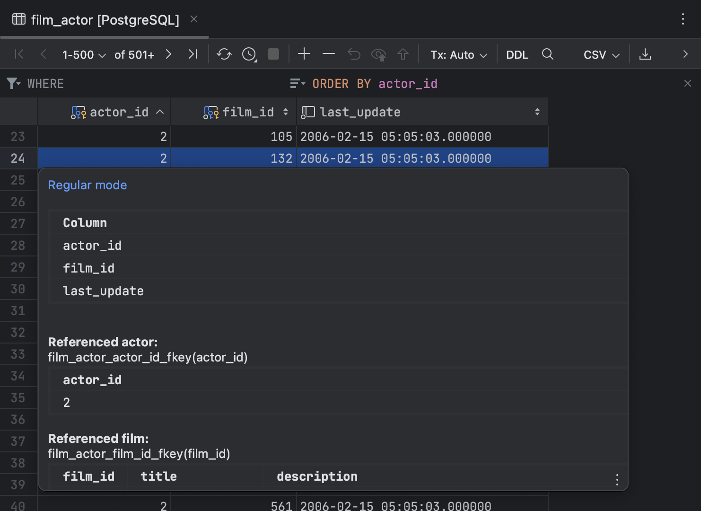The height and width of the screenshot is (511, 701).
Task: Revert unsaved changes with undo icon
Action: [353, 54]
